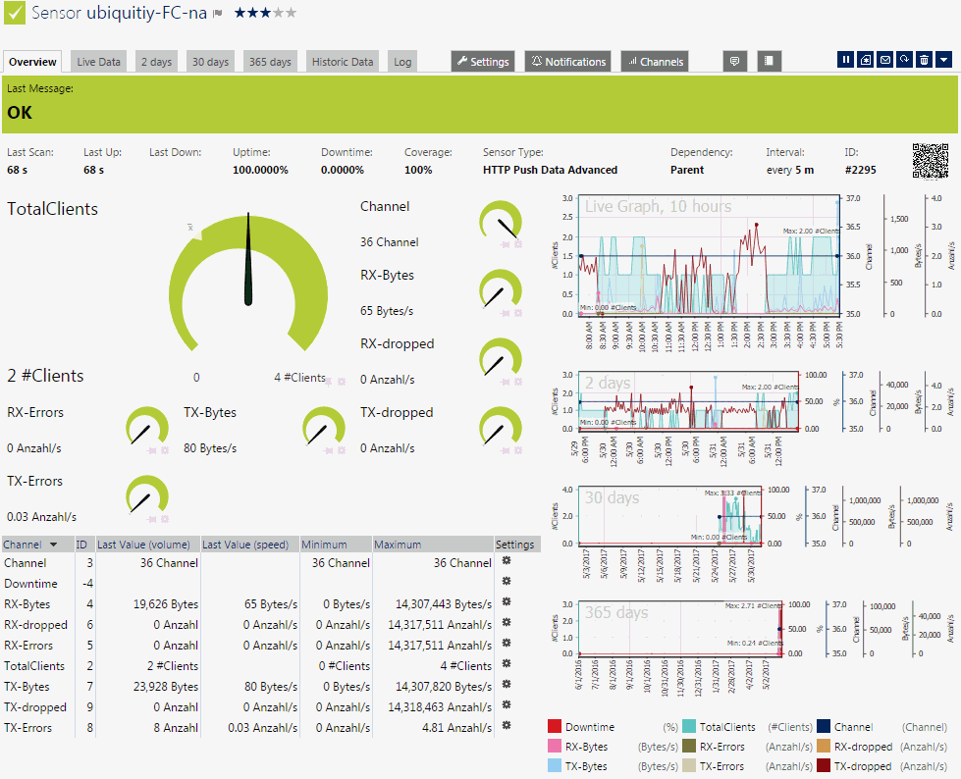Viewport: 961px width, 779px height.
Task: Click the add ticket icon
Action: click(x=866, y=60)
